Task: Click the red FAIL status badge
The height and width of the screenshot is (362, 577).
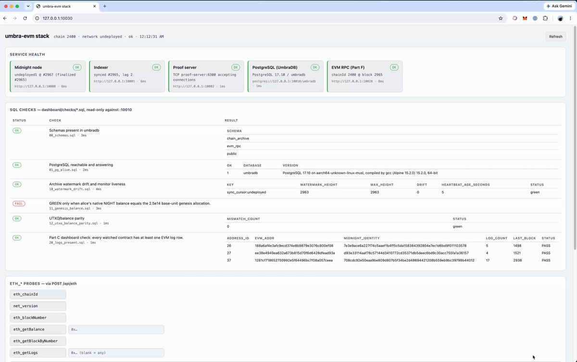Action: tap(19, 203)
